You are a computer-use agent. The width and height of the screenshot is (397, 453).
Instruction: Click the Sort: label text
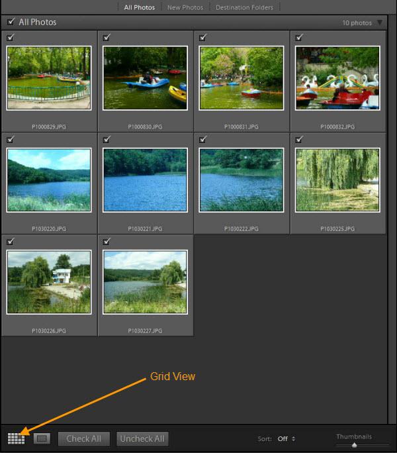[x=265, y=439]
